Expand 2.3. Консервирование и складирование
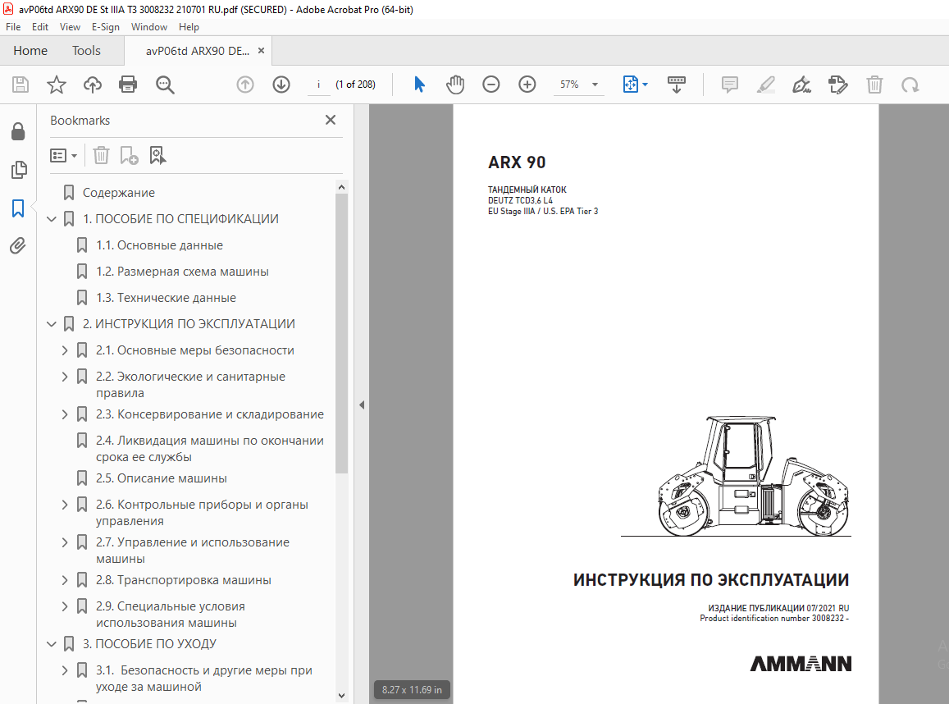 pos(65,414)
